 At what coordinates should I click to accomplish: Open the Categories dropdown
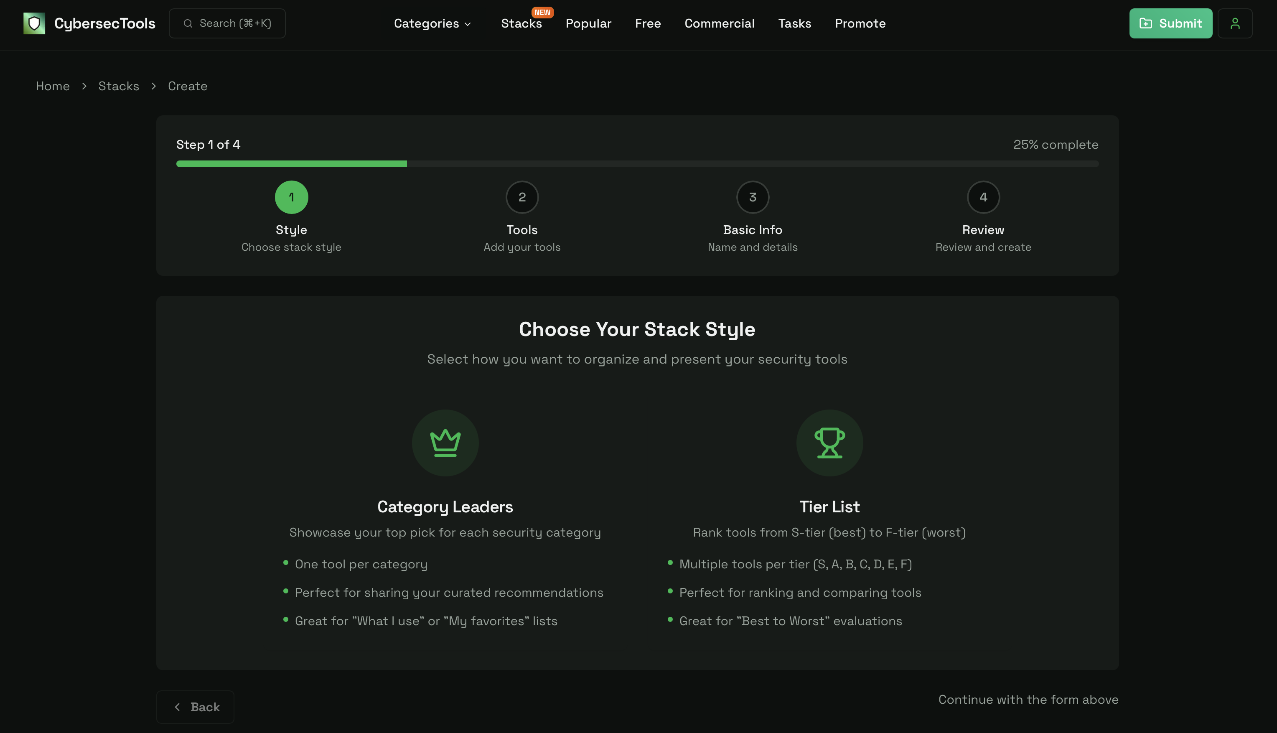pyautogui.click(x=432, y=23)
